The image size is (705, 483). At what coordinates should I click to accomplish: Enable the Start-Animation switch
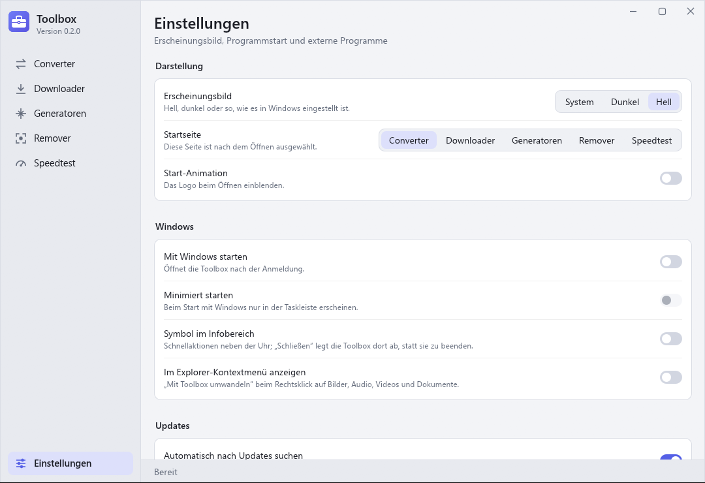[671, 179]
